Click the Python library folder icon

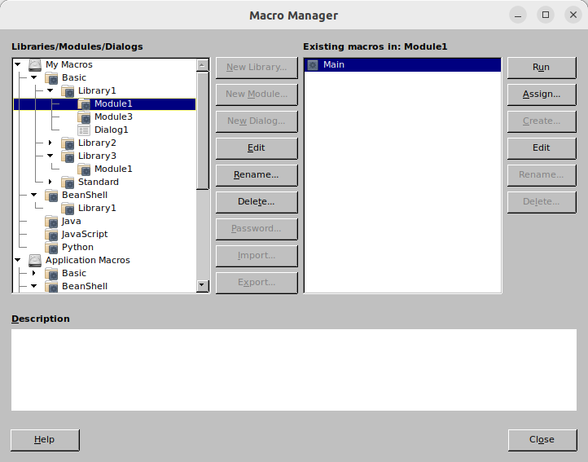pyautogui.click(x=51, y=247)
